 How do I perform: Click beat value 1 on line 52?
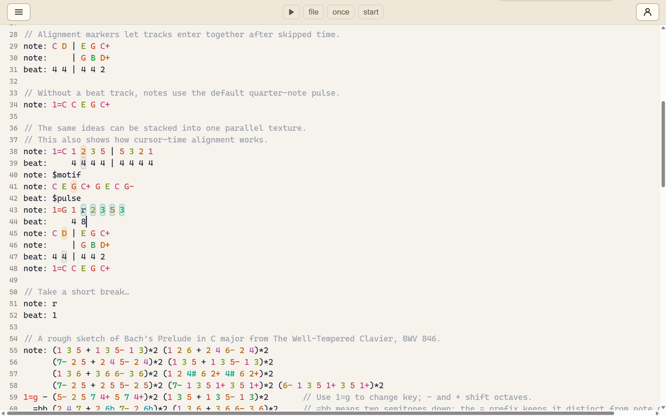tap(54, 315)
